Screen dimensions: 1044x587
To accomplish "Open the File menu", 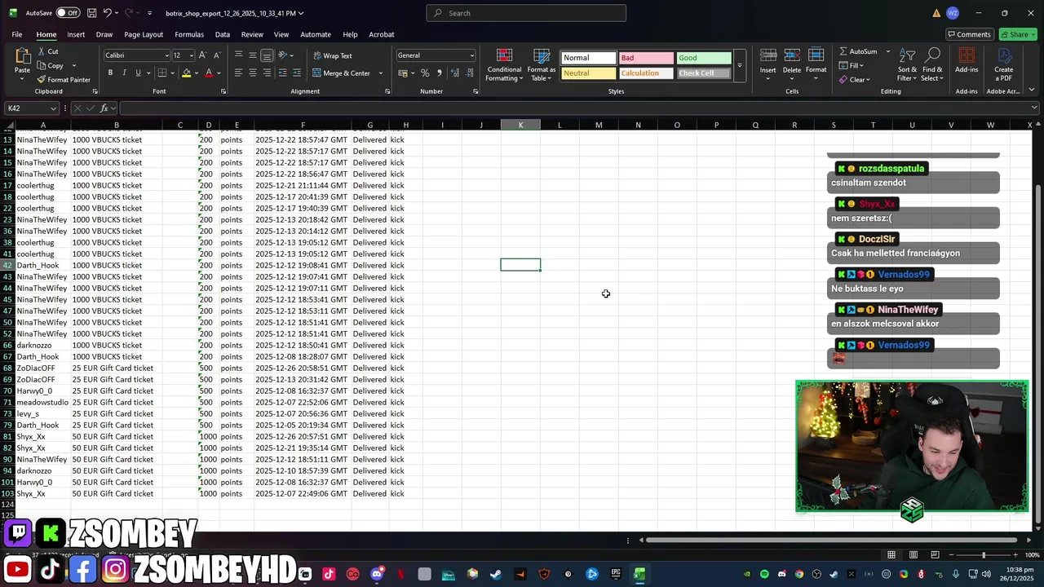I will coord(17,34).
